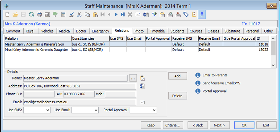Click the toolbar Word document icon
Viewport: 280px width, 132px height.
tap(146, 15)
